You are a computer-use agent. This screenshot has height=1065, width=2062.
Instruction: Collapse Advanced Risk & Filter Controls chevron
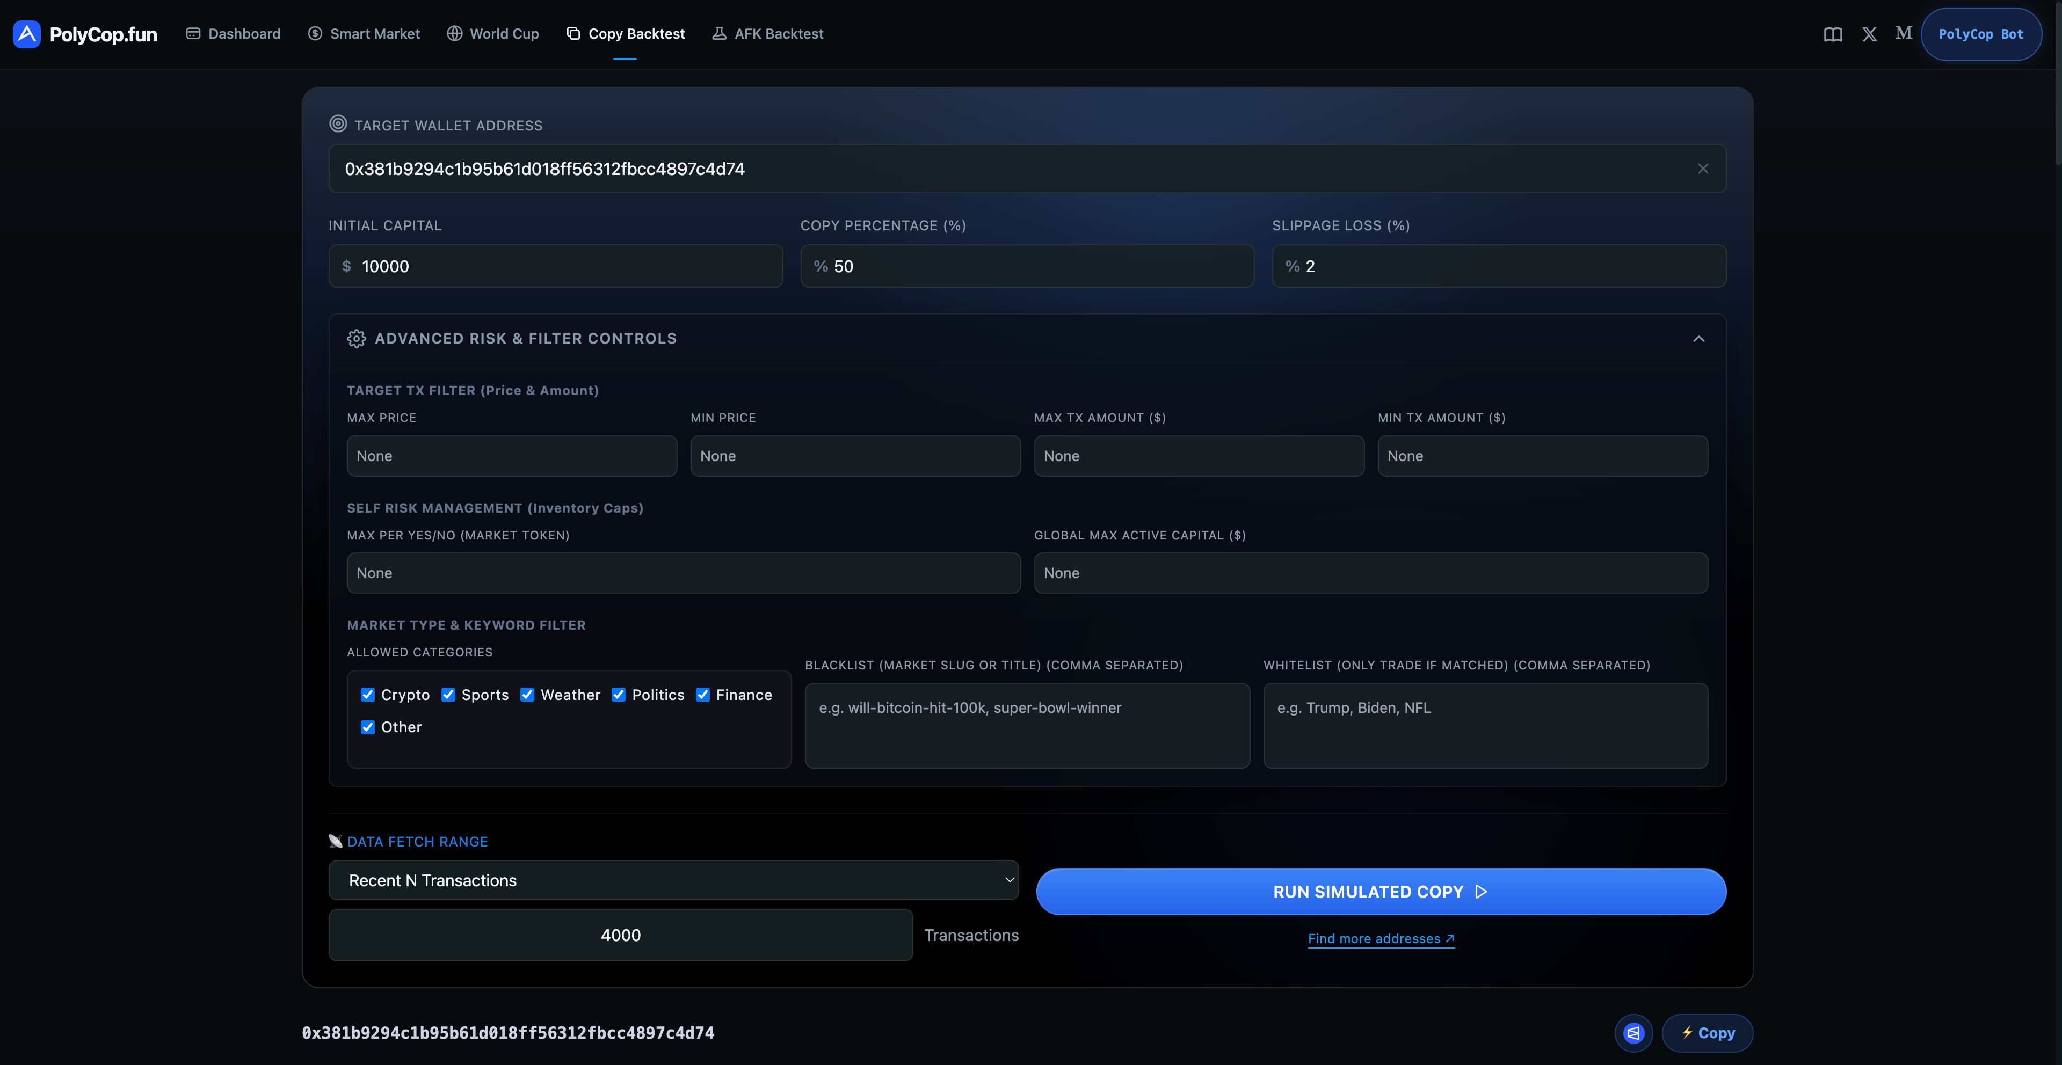pos(1698,339)
